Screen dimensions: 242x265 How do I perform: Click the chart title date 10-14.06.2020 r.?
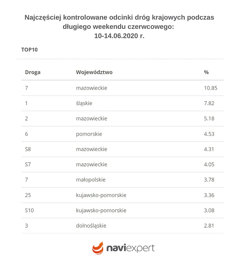coord(119,36)
